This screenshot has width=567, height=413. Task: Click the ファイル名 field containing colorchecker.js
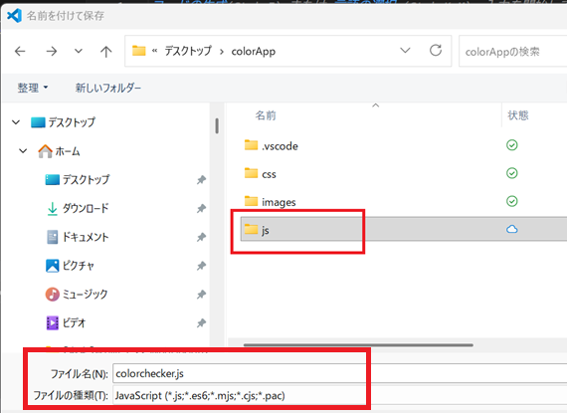click(x=340, y=373)
